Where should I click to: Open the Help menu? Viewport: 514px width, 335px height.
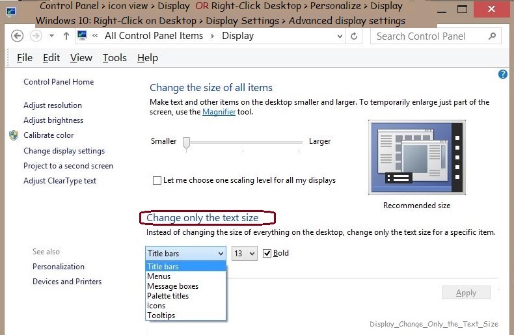point(148,58)
